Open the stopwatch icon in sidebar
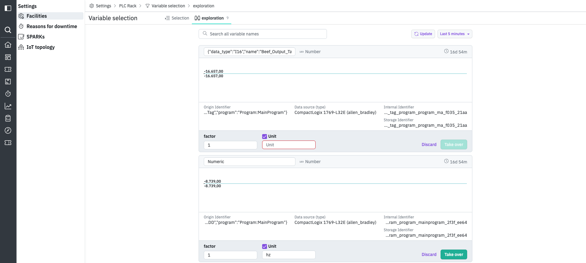 point(8,94)
